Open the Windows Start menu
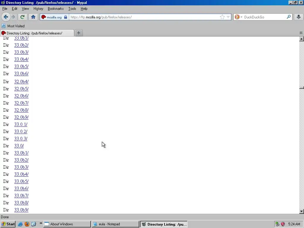This screenshot has height=228, width=304. 8,224
